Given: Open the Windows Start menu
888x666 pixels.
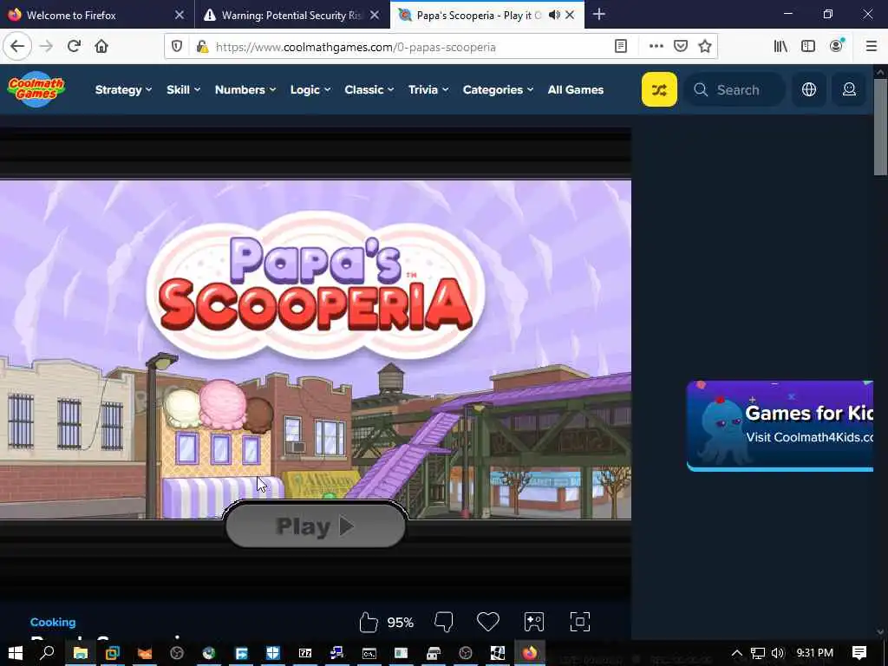Looking at the screenshot, I should click(16, 653).
